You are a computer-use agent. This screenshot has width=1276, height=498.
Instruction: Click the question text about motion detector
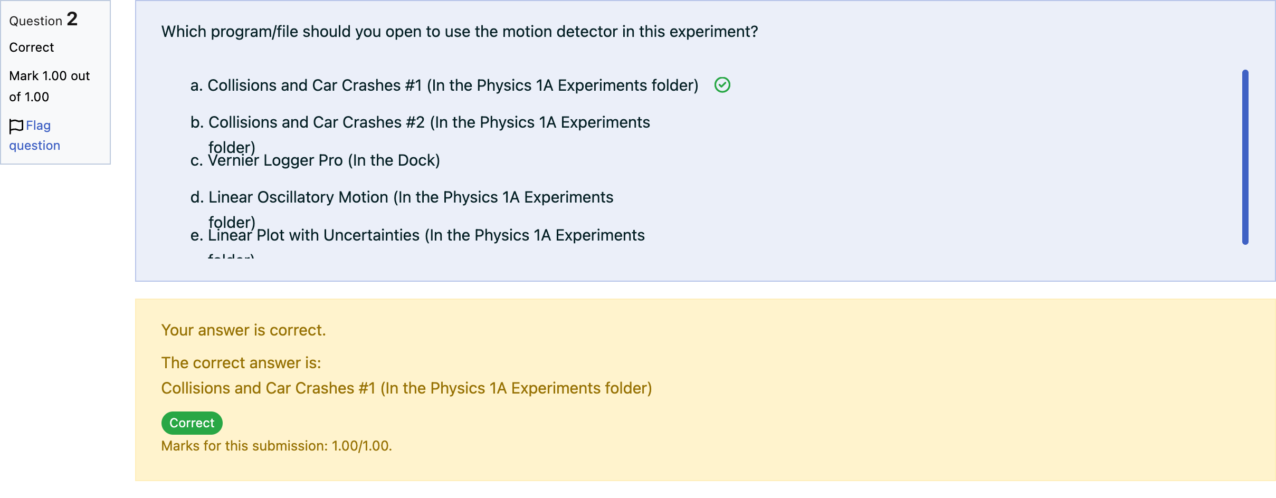click(x=460, y=32)
